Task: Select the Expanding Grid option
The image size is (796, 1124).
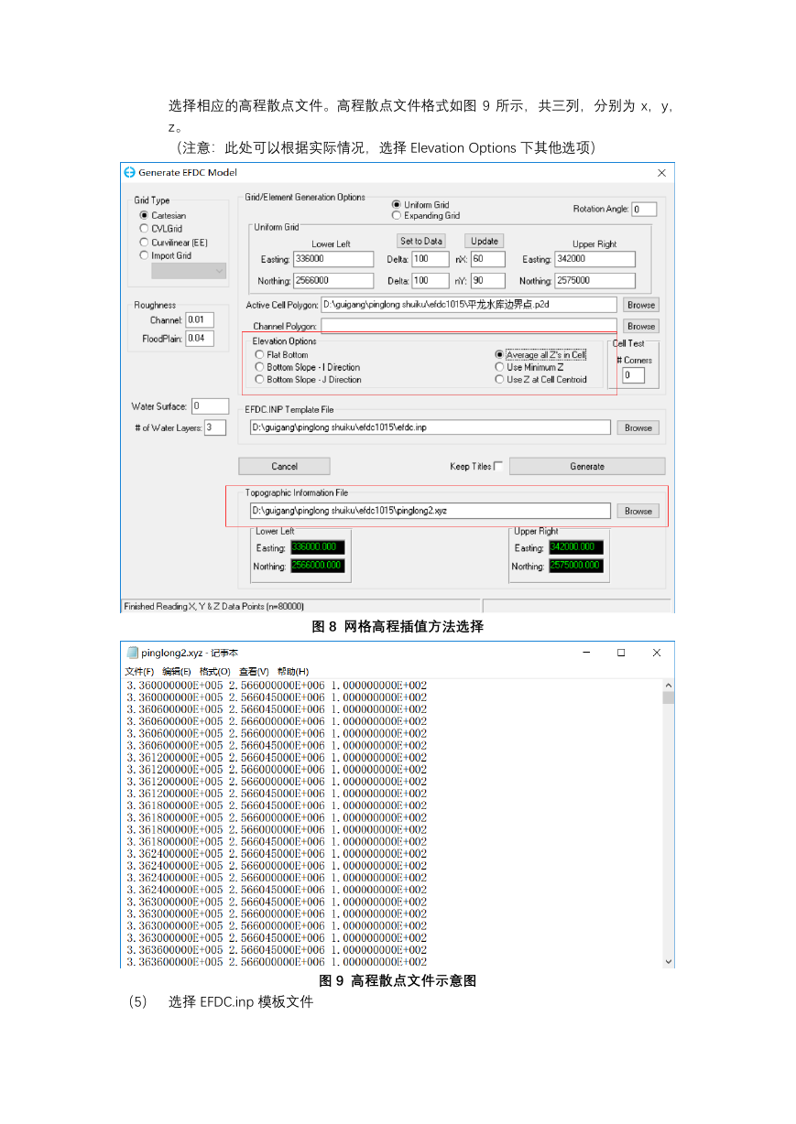Action: (x=397, y=216)
